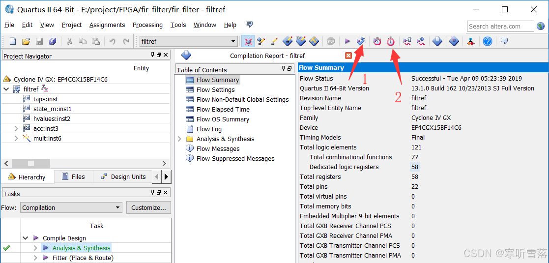Screen dimensions: 549x263
Task: Start Compilation with the purple play icon
Action: point(347,41)
